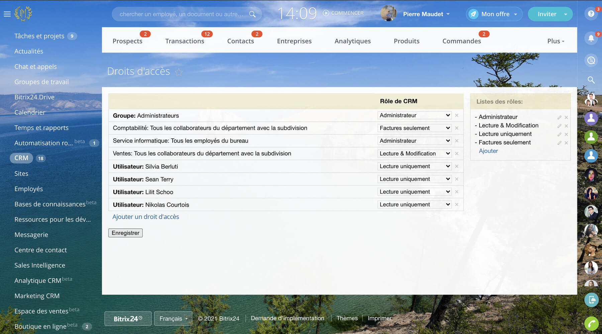Click the search magnifier in search box
602x334 pixels.
click(x=253, y=14)
